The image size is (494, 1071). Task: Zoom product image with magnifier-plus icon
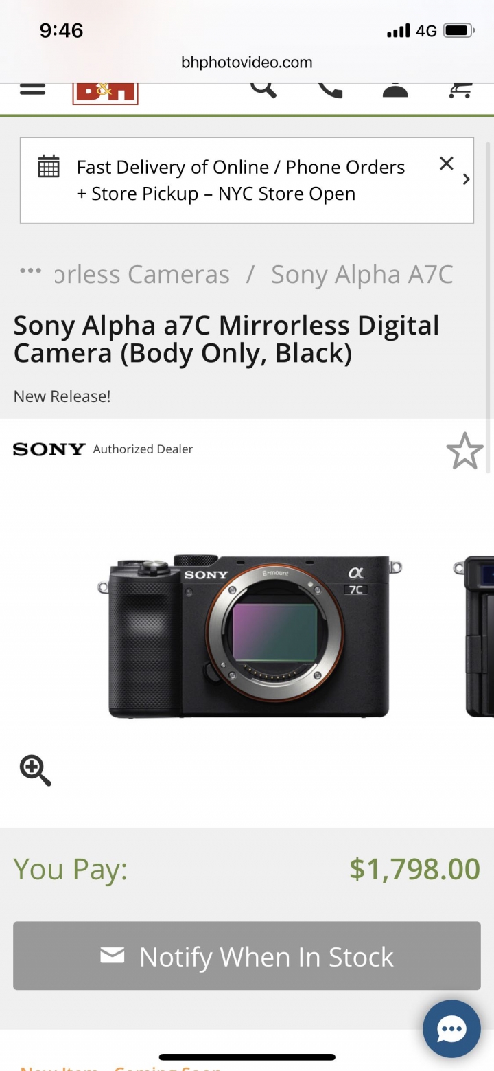(x=35, y=770)
